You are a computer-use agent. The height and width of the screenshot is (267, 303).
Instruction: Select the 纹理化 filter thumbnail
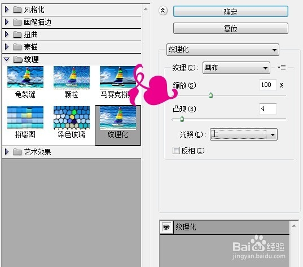pos(118,125)
